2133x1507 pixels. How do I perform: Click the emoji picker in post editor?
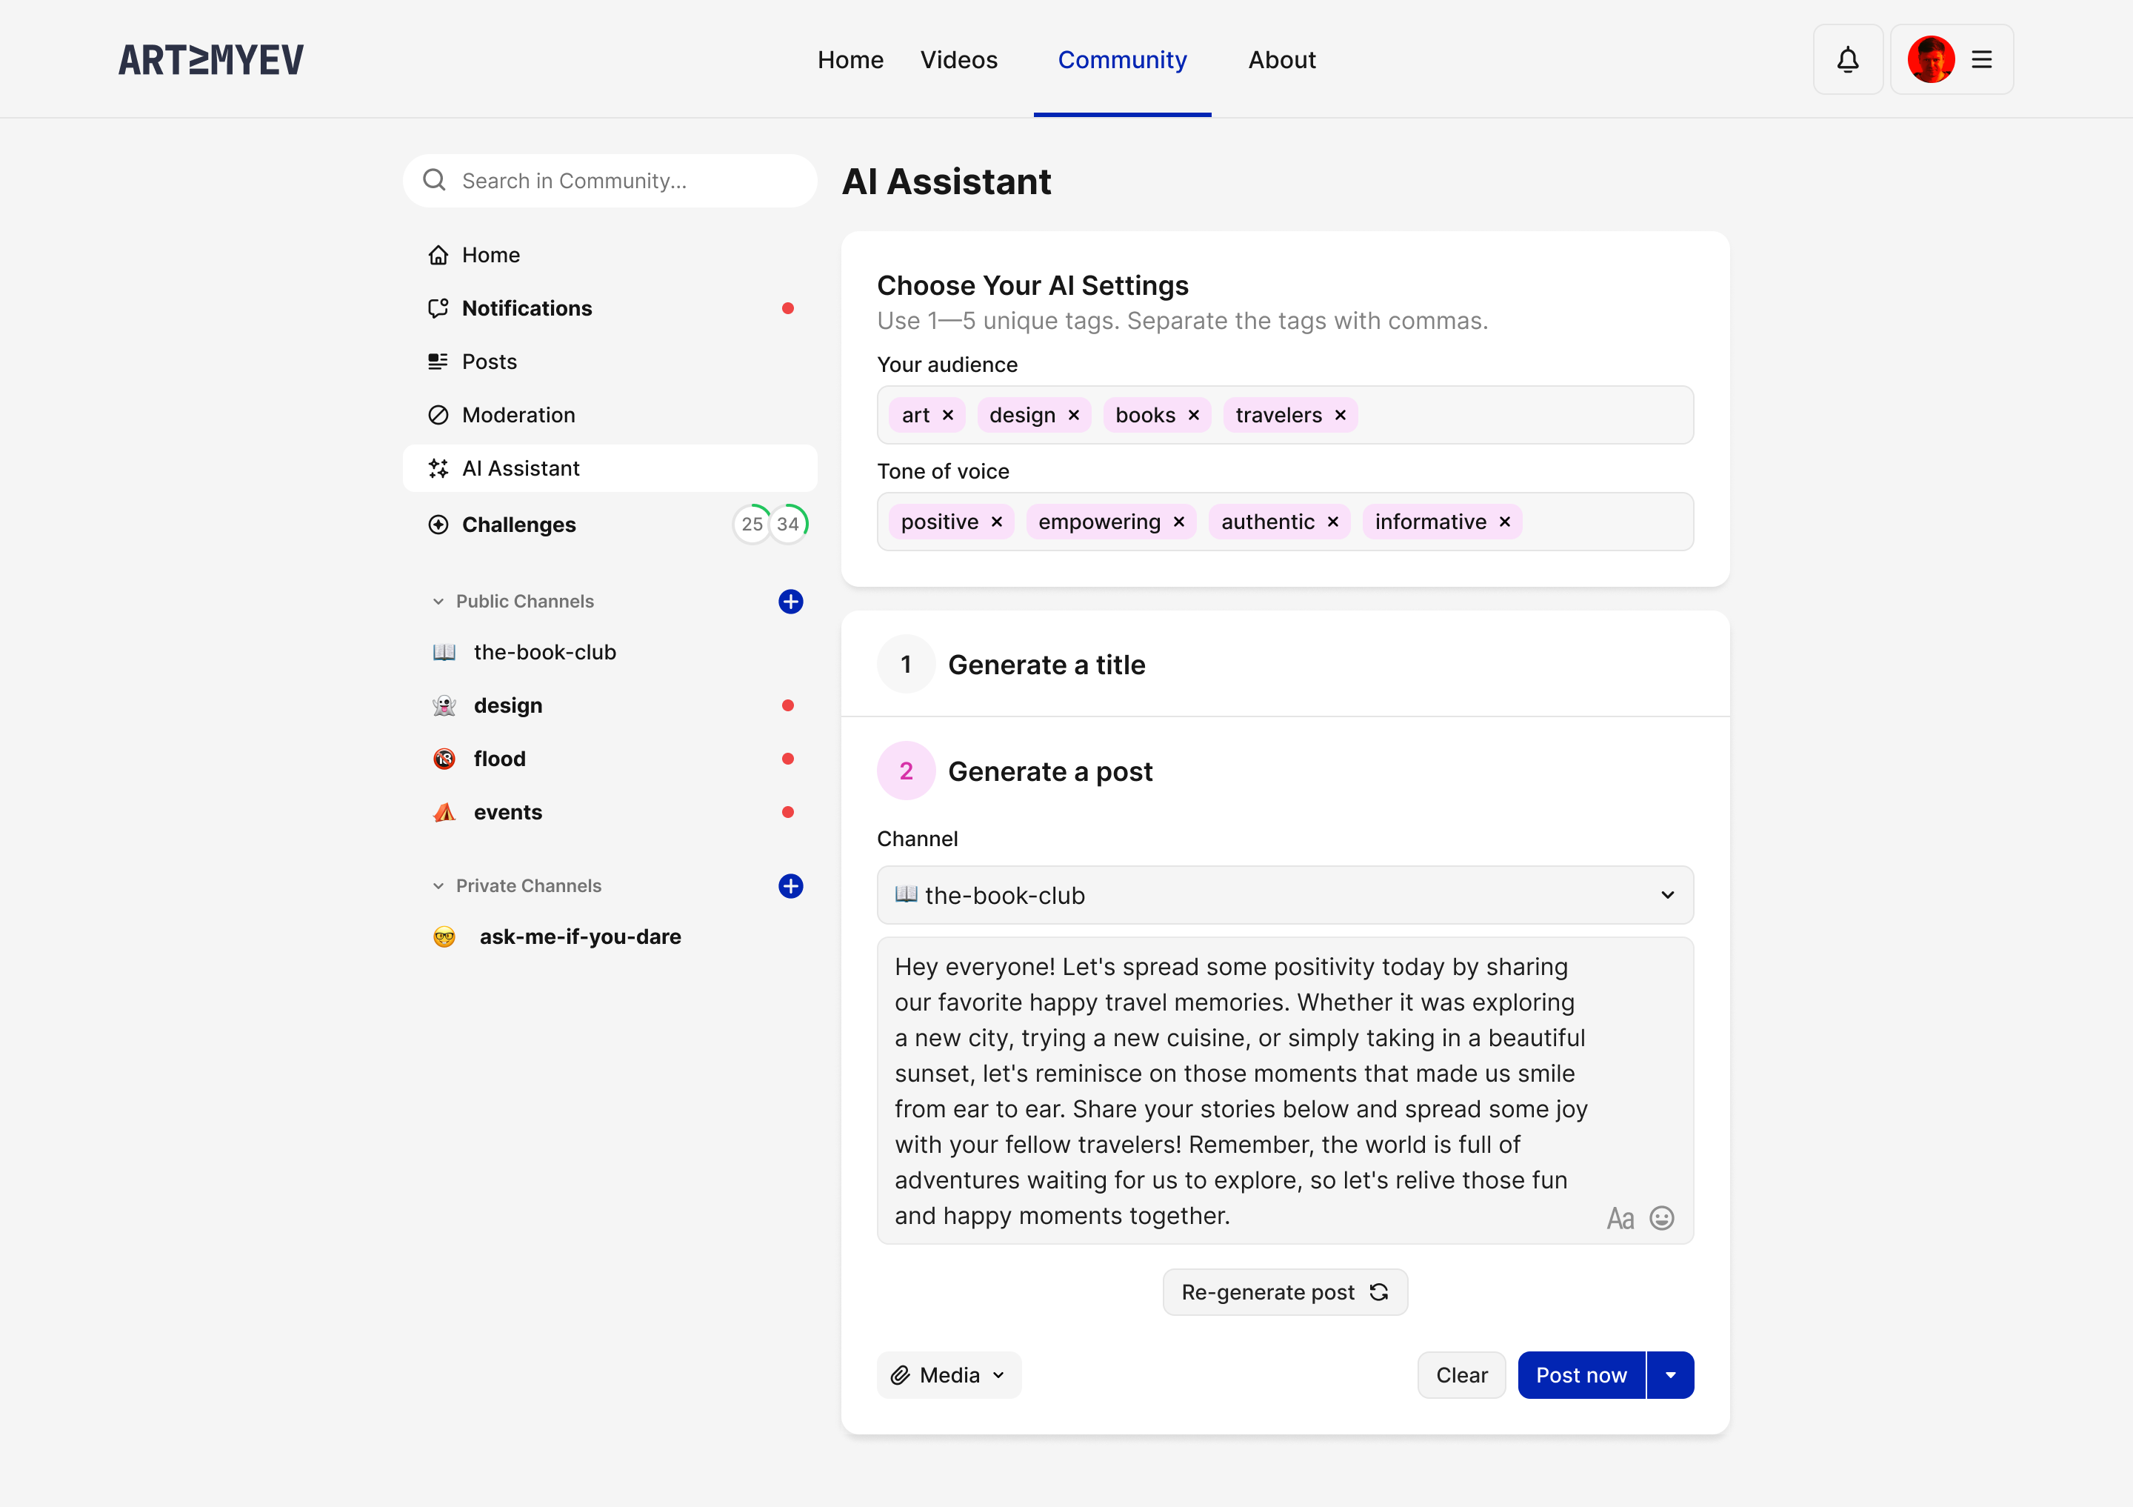click(x=1661, y=1218)
